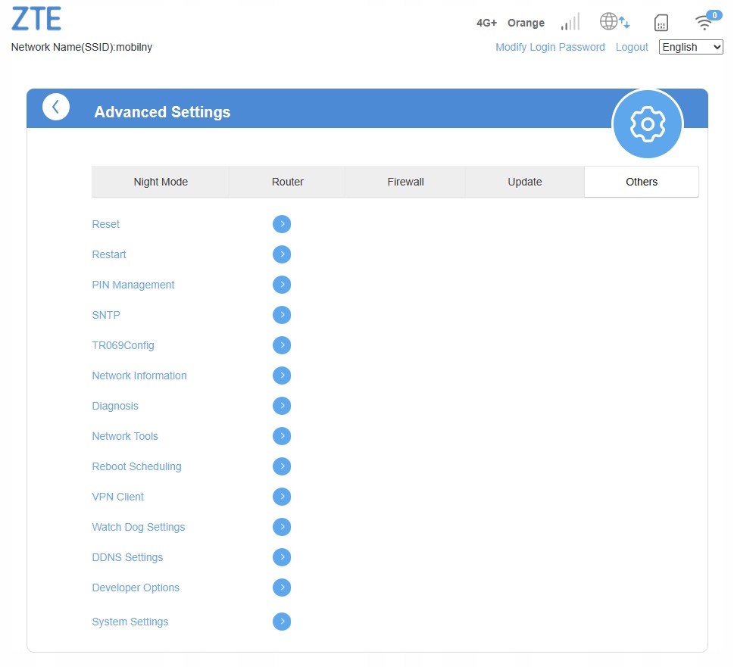
Task: Open the arrow beside Developer Options
Action: point(282,588)
